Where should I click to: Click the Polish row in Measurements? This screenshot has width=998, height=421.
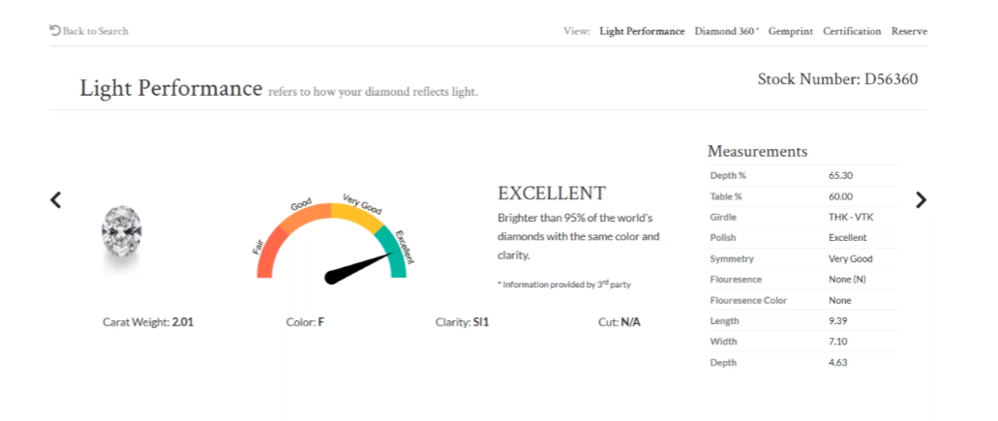[x=802, y=238]
